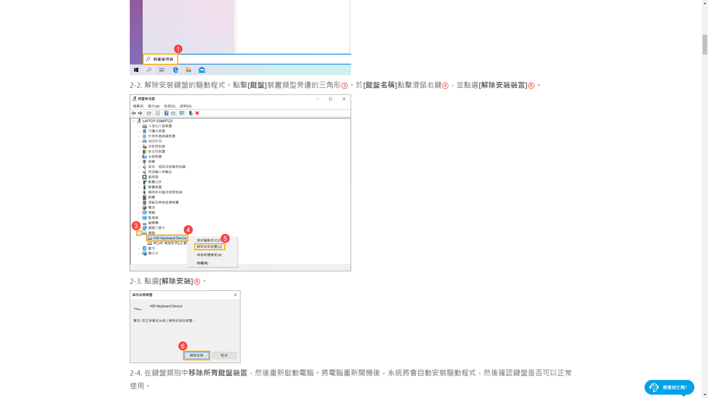Select HID Keyboard Device in the tree
The height and width of the screenshot is (398, 708).
tap(169, 238)
